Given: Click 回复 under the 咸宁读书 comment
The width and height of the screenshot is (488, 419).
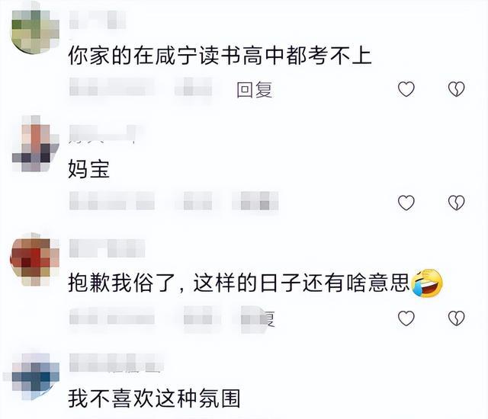Looking at the screenshot, I should 254,90.
